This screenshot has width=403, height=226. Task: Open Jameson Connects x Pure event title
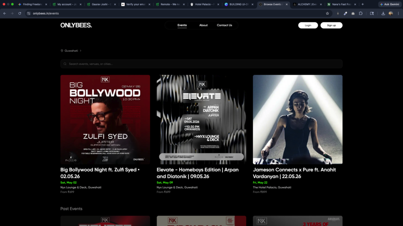click(294, 173)
